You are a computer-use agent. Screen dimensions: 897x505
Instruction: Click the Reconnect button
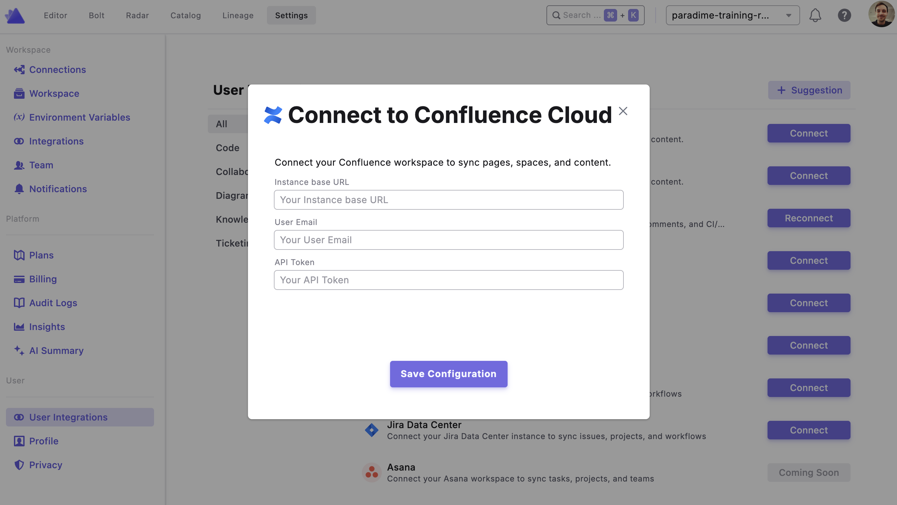click(809, 218)
